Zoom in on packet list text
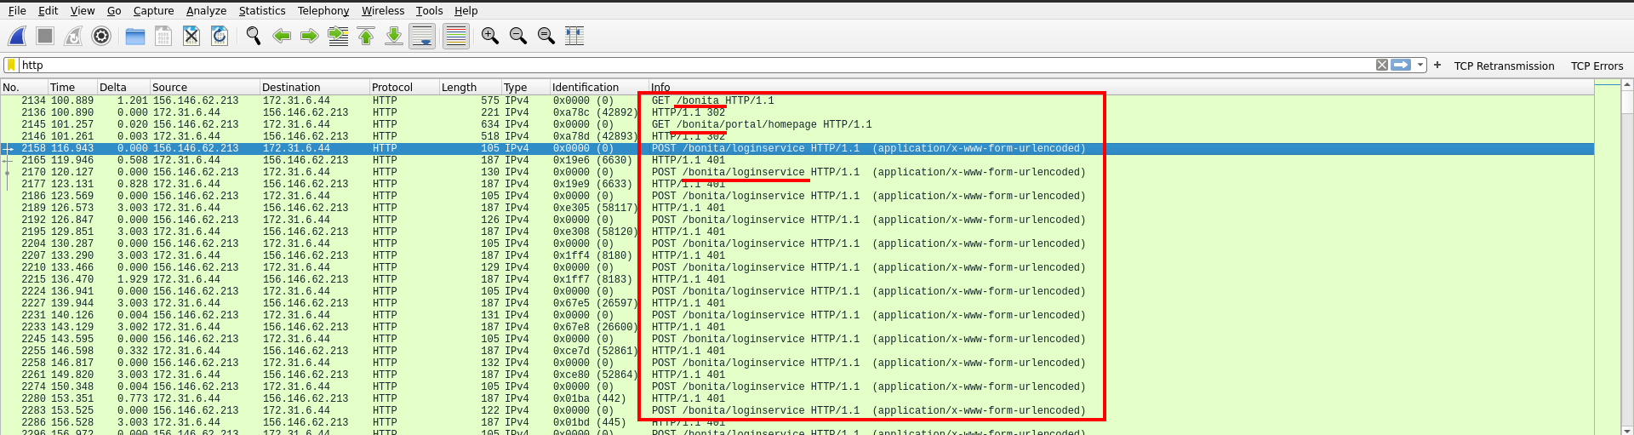This screenshot has height=435, width=1634. [490, 36]
